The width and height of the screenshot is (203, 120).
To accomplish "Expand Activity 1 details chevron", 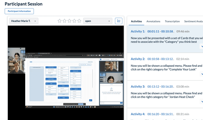I will (202, 46).
